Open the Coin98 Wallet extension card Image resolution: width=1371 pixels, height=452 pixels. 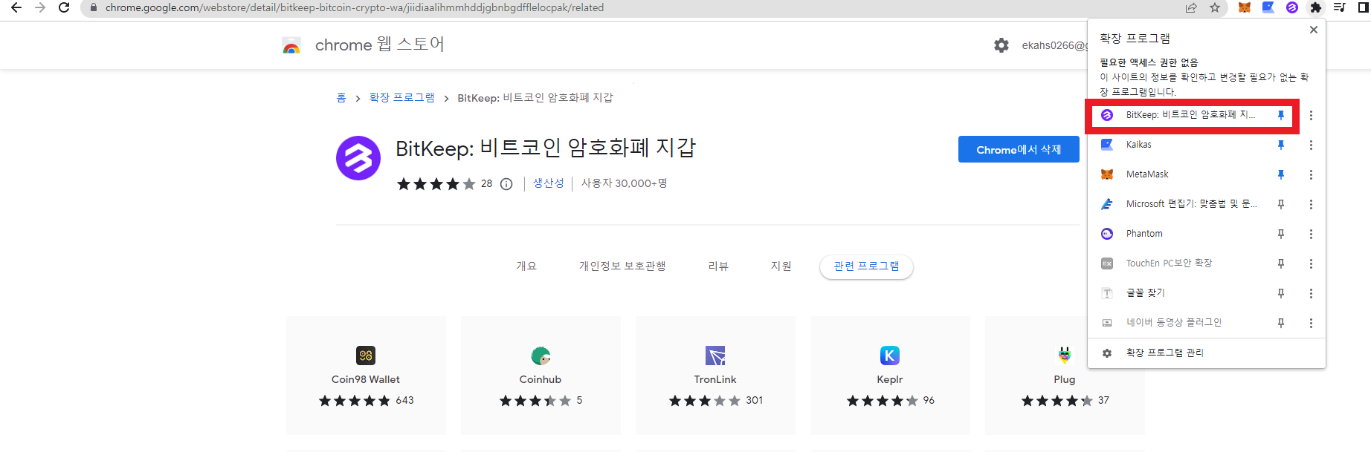click(366, 375)
